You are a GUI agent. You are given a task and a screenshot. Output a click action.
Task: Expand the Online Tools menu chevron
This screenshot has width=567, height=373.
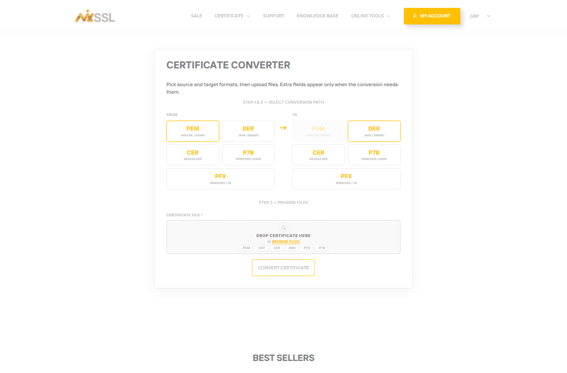(389, 16)
